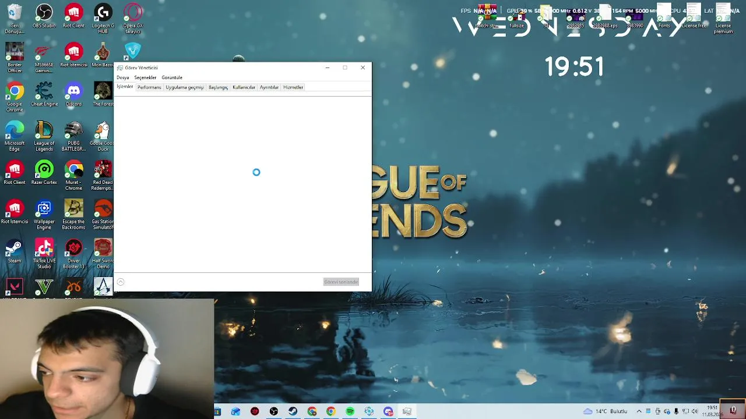746x419 pixels.
Task: Open the Görüntüle menu in Task Manager
Action: 172,77
